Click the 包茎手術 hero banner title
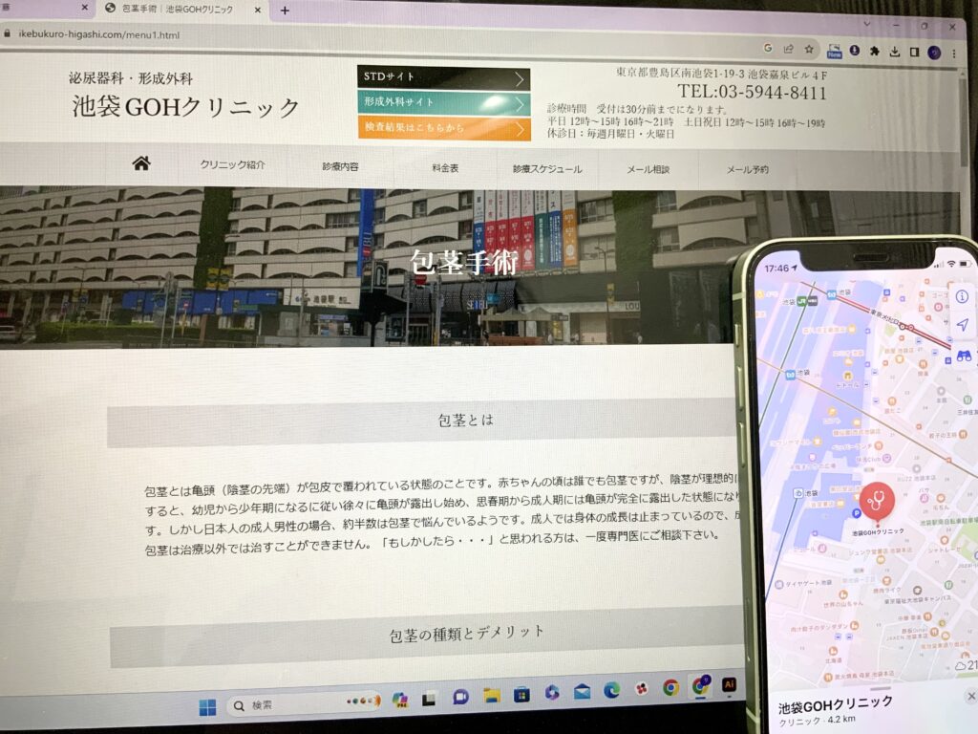 (464, 262)
